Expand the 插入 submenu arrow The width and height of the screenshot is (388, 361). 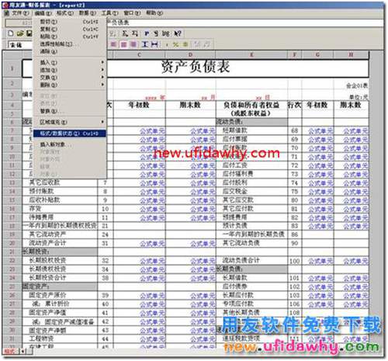102,62
